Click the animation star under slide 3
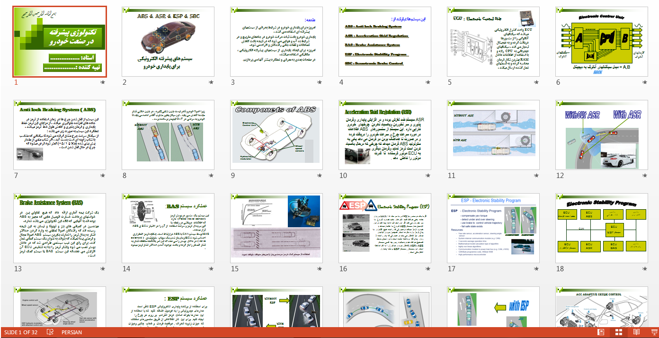Image resolution: width=659 pixels, height=338 pixels. coord(320,82)
